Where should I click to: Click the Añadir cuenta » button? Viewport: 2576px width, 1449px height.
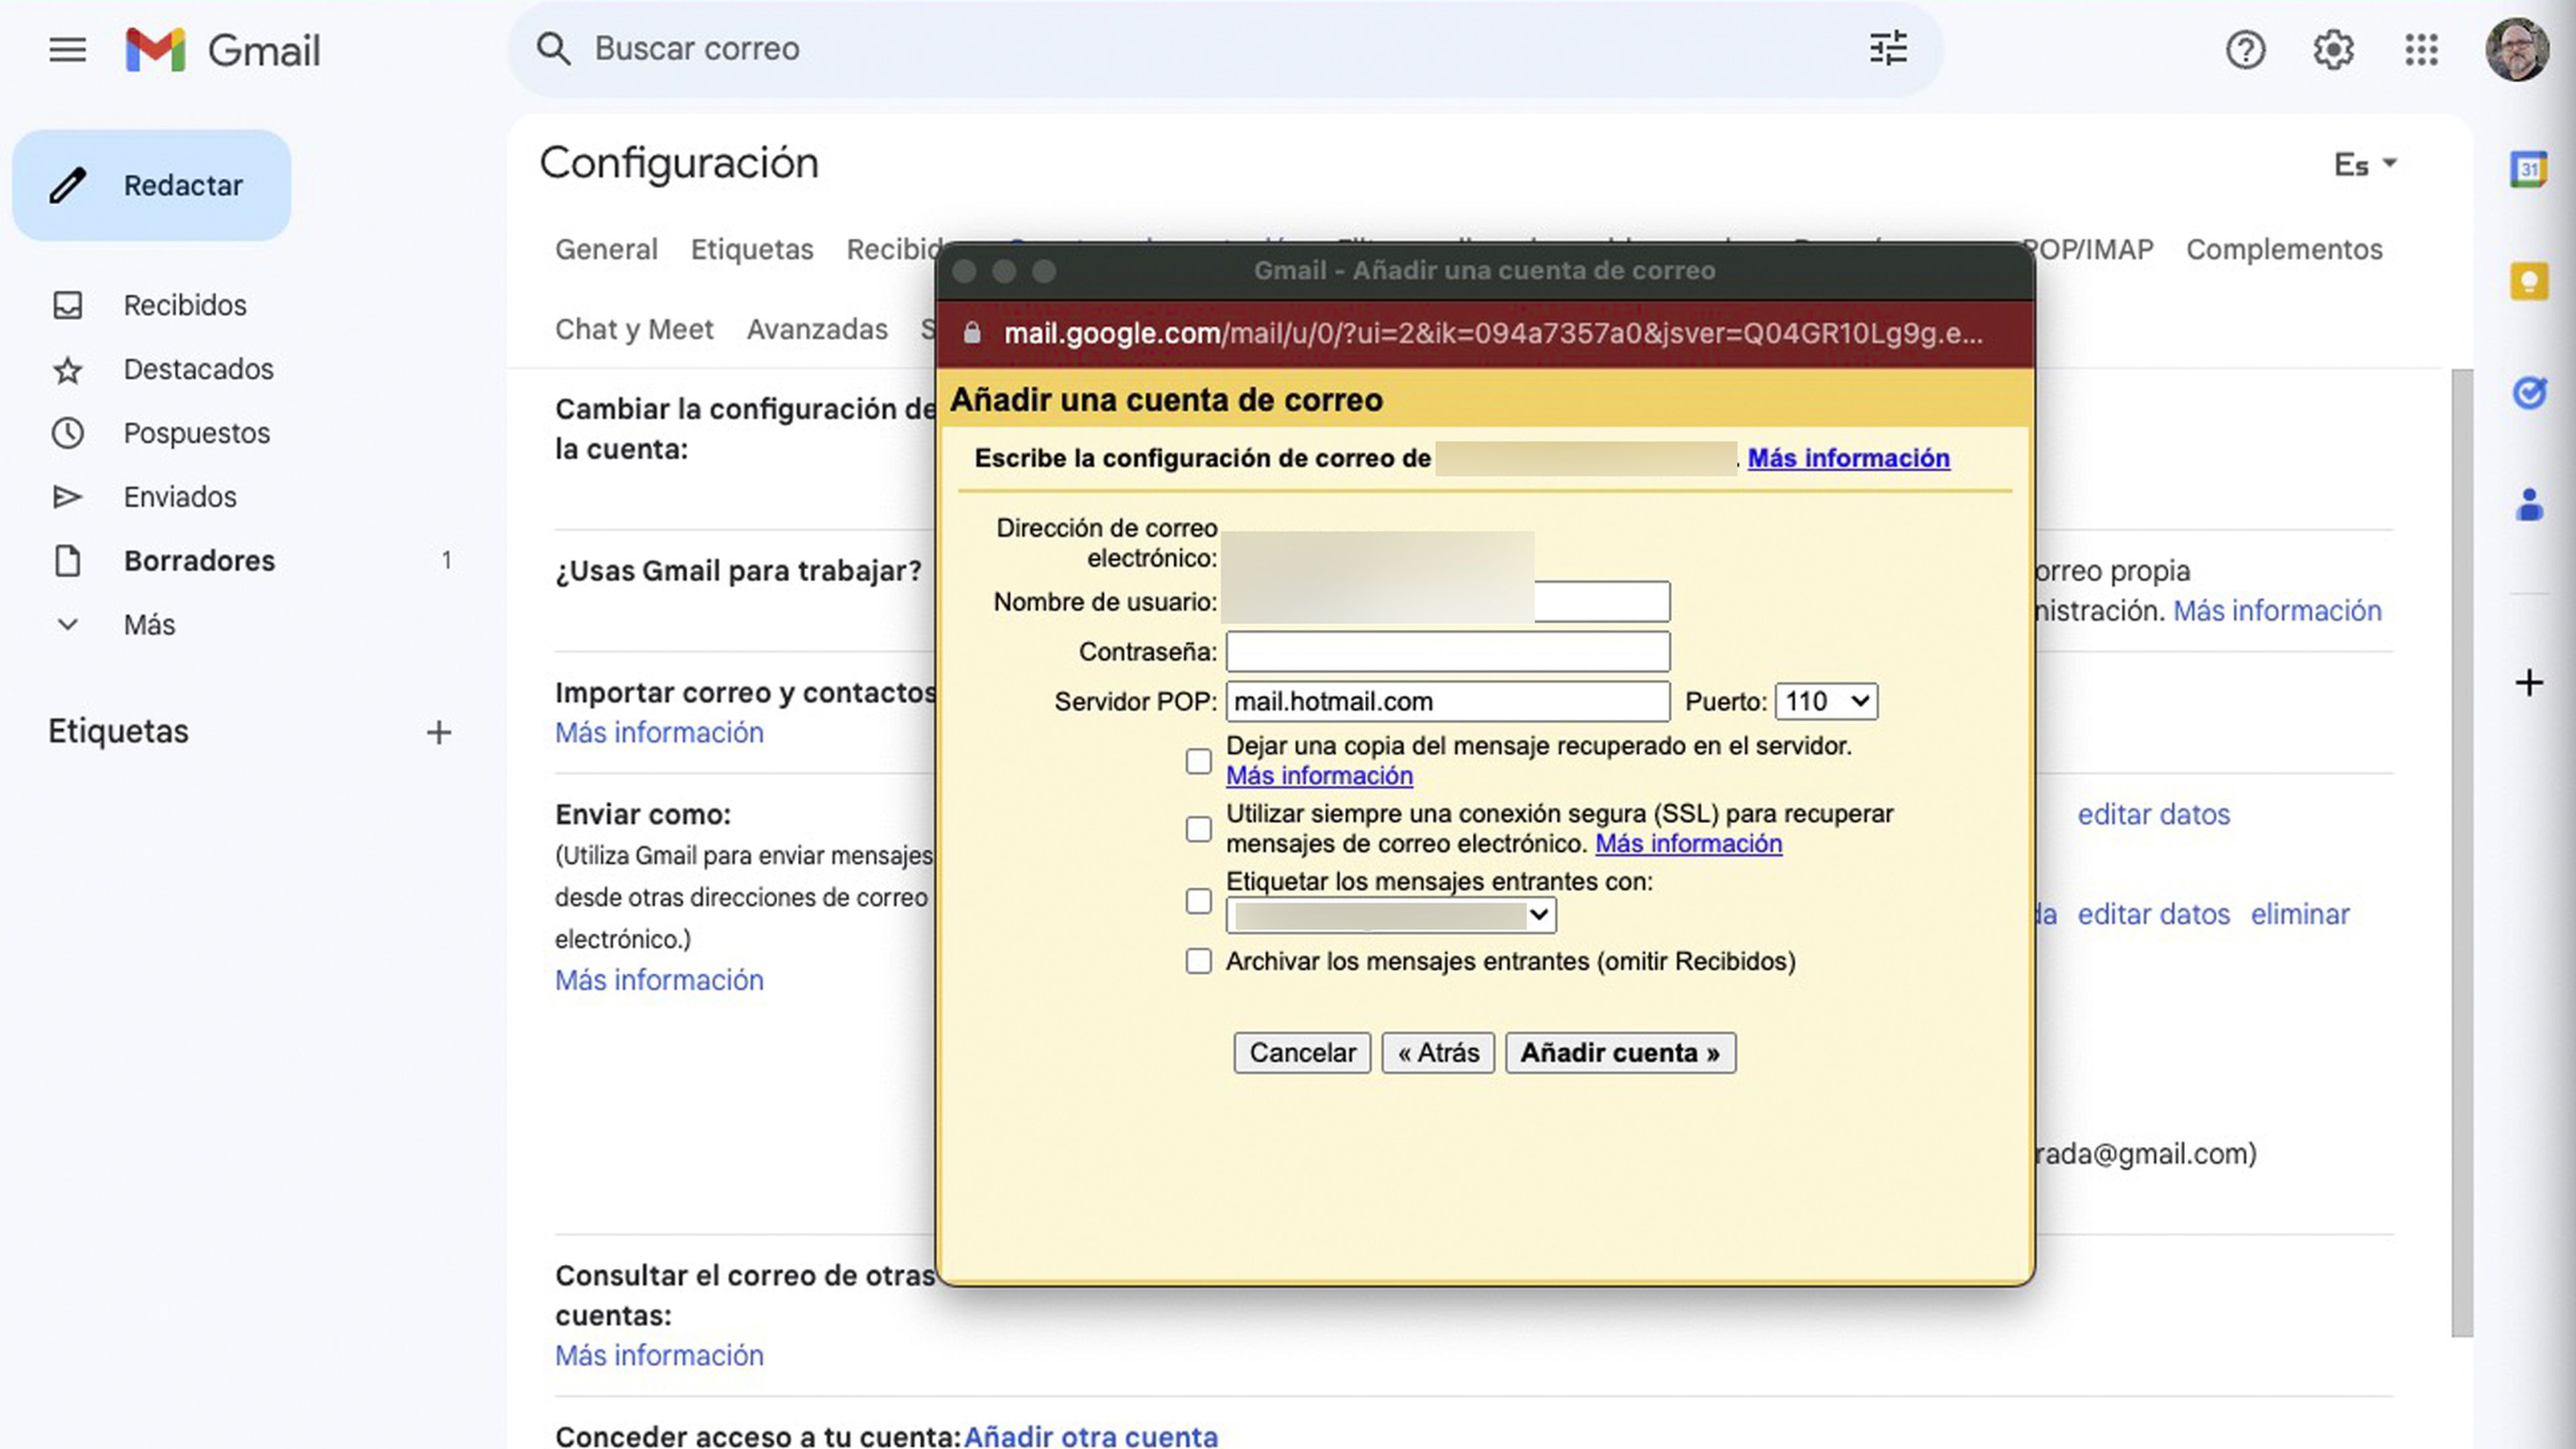point(1620,1053)
